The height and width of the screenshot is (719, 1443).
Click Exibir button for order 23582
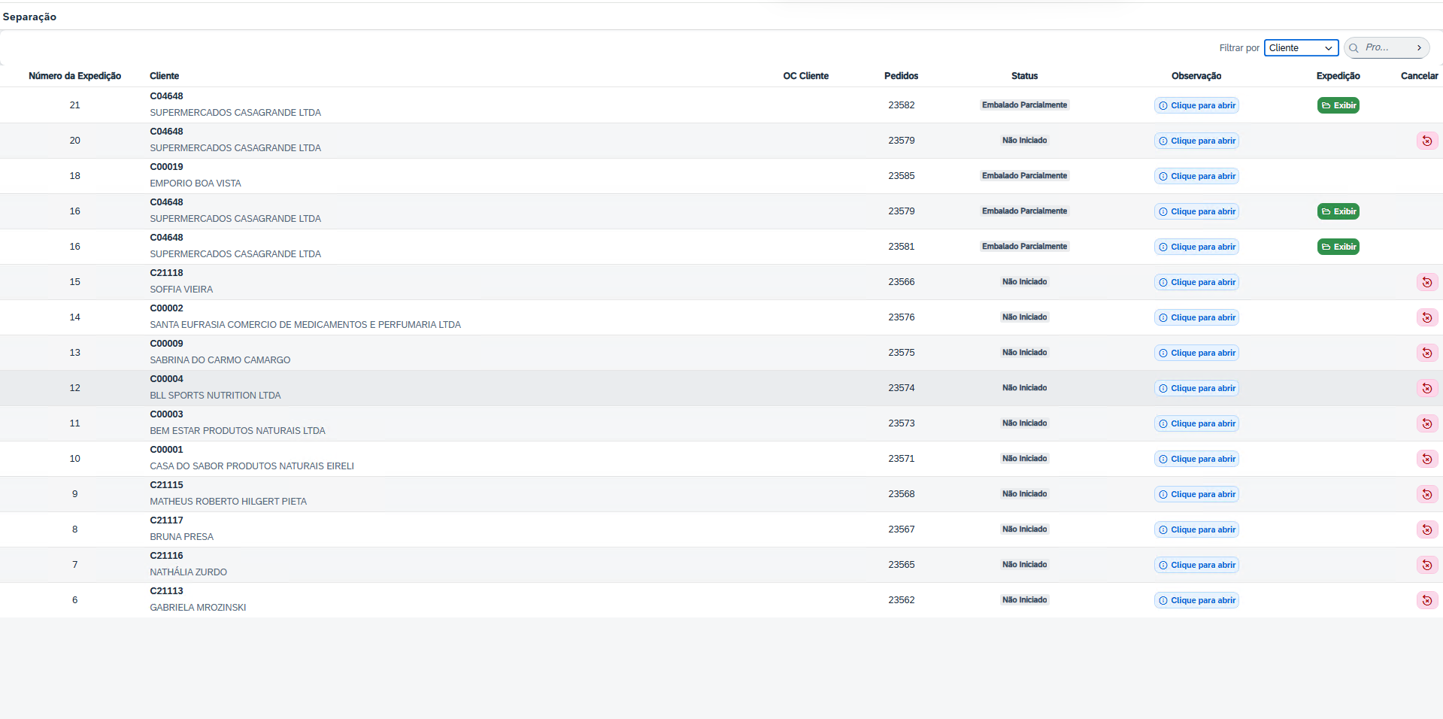point(1338,105)
